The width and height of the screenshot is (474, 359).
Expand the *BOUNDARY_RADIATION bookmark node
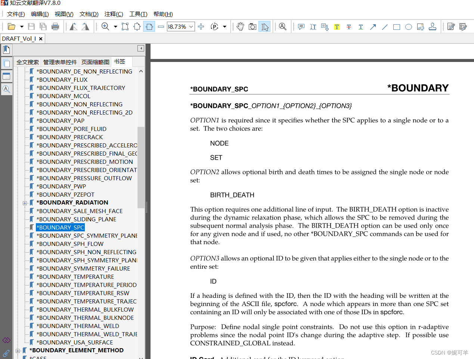coord(25,203)
